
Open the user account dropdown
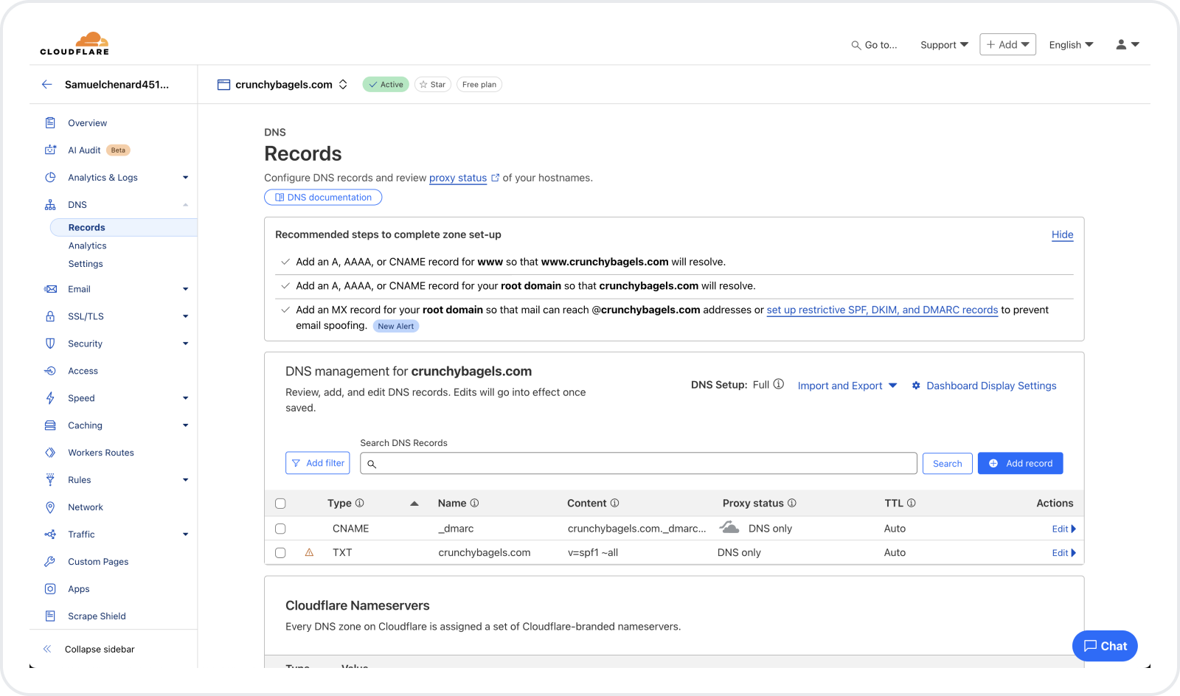(x=1128, y=44)
